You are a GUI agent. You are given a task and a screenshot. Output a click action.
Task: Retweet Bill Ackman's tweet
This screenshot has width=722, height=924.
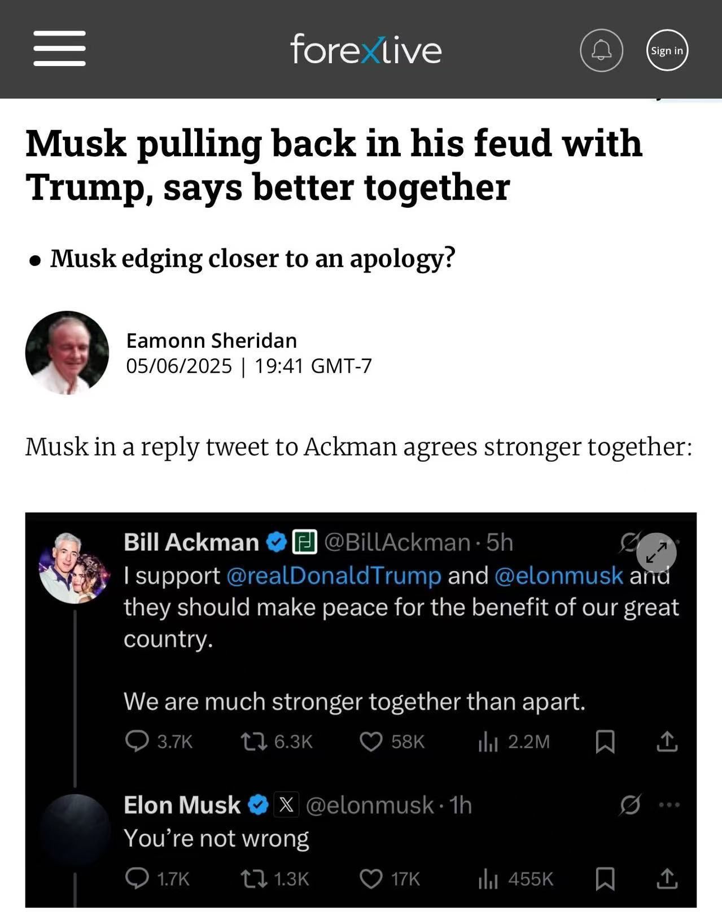(254, 741)
